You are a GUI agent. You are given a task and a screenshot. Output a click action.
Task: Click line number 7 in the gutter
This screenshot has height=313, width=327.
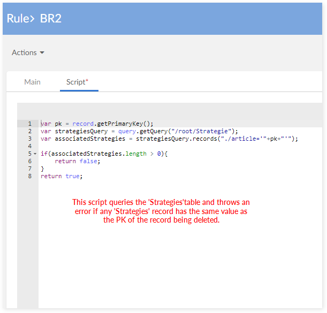pyautogui.click(x=30, y=169)
